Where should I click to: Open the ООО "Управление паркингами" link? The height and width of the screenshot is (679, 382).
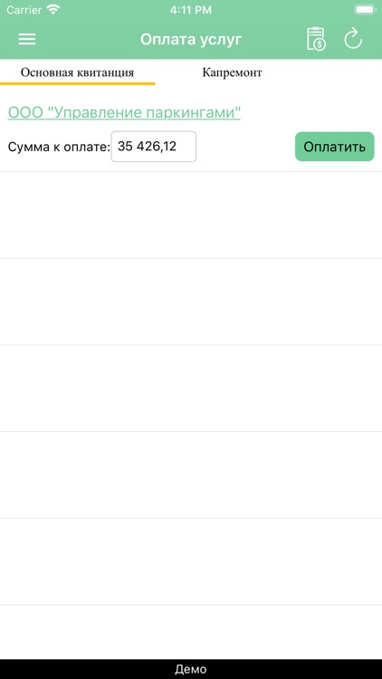pyautogui.click(x=124, y=112)
